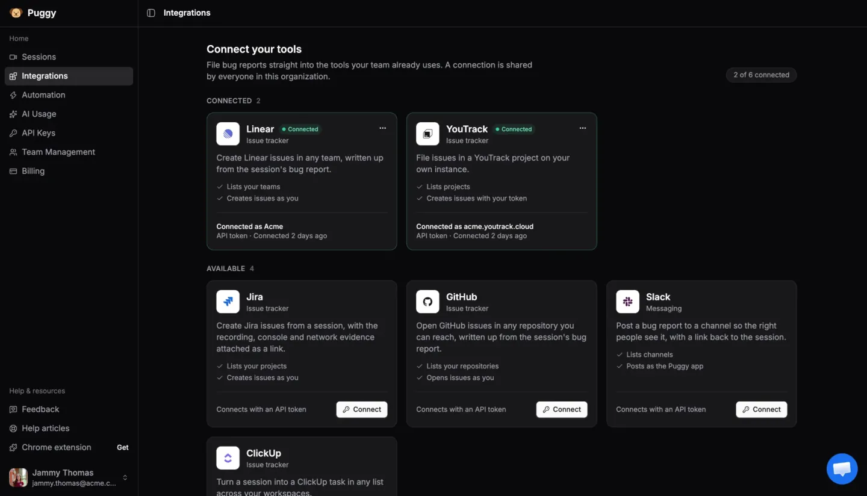Open the YouTrack card three-dot menu

582,128
